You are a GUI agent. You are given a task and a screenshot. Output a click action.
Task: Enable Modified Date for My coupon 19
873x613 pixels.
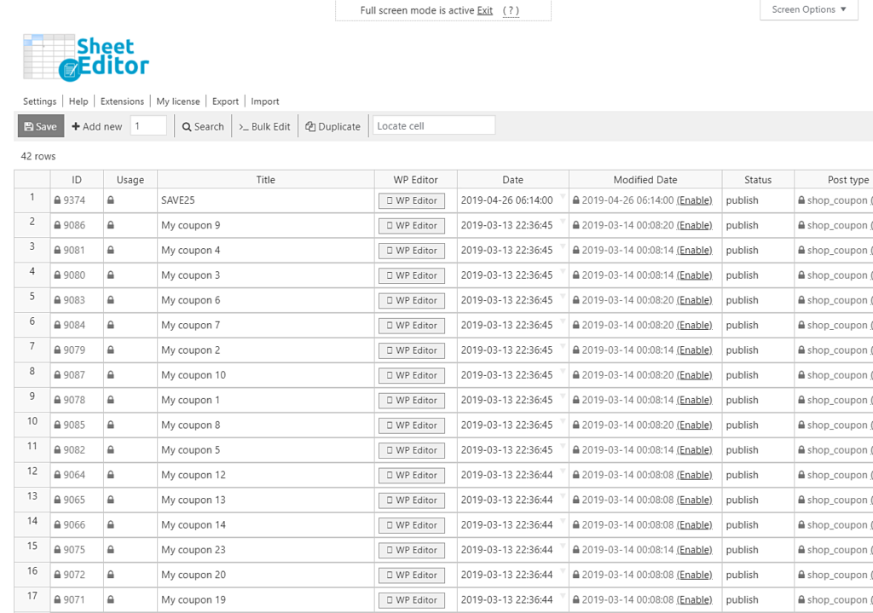pyautogui.click(x=694, y=599)
